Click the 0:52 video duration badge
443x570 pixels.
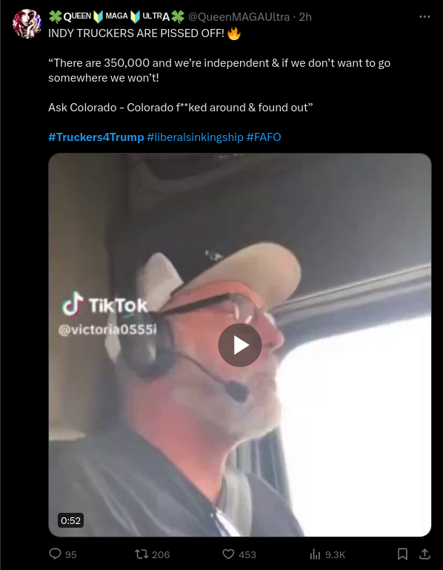coord(71,520)
